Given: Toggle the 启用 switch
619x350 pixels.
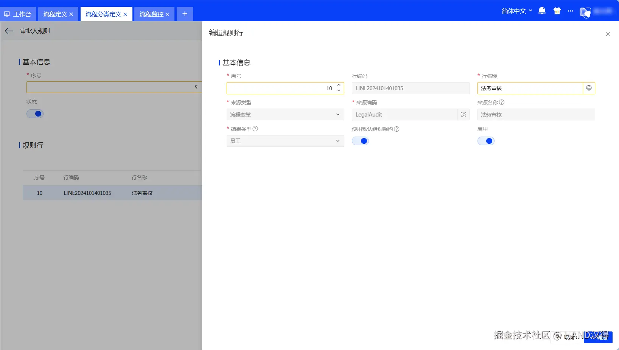Looking at the screenshot, I should tap(486, 141).
